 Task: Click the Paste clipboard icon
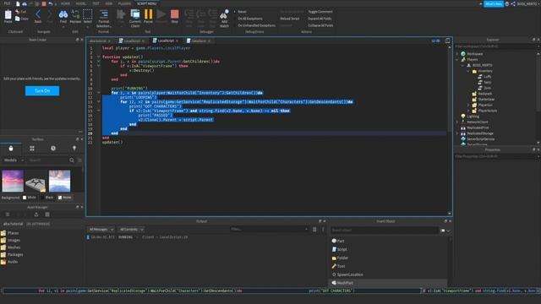8,14
